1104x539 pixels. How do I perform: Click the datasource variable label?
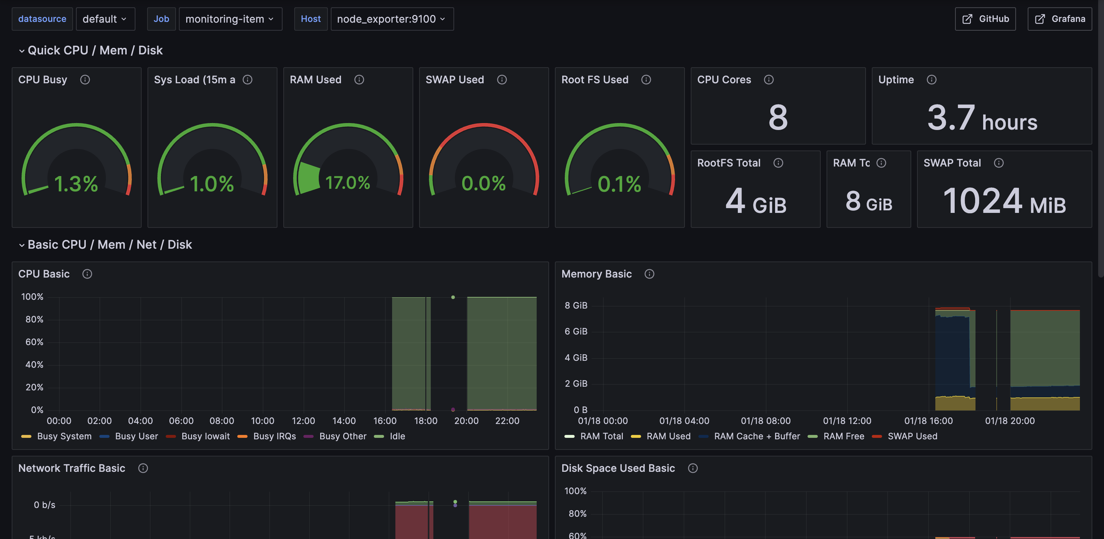coord(42,19)
